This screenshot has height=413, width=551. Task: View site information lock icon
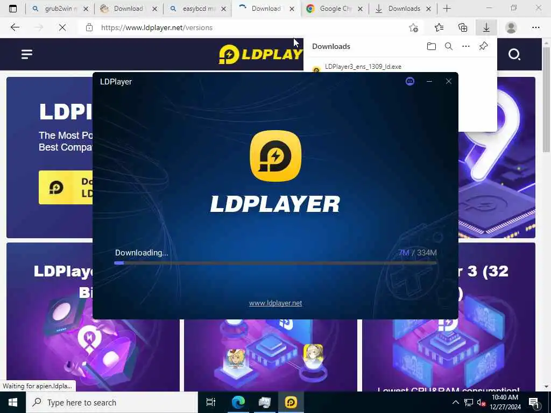click(x=89, y=27)
